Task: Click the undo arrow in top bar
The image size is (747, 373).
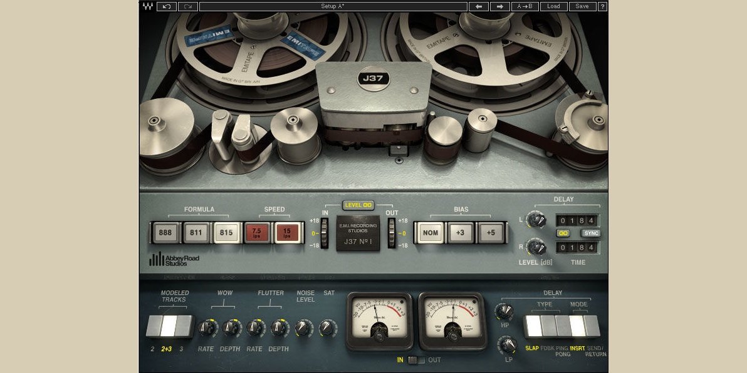Action: tap(166, 6)
